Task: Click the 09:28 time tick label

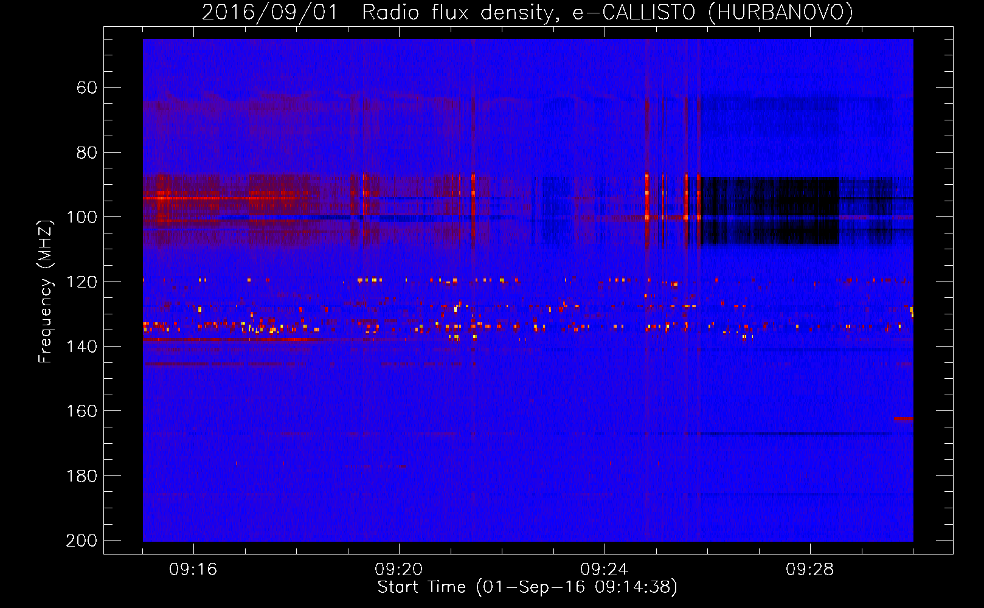Action: pos(810,570)
